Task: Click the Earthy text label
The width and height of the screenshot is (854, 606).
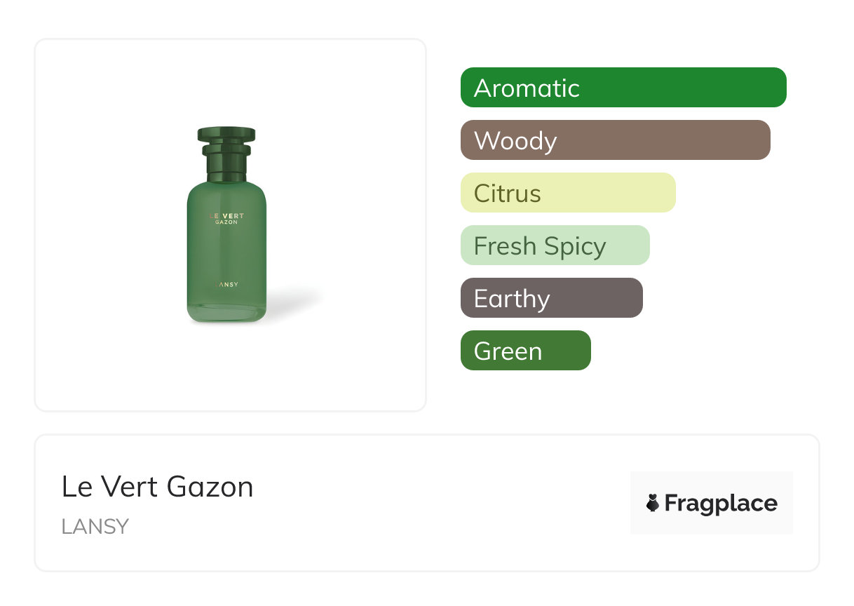Action: click(x=512, y=299)
